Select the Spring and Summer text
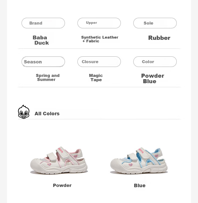The image size is (198, 203). (48, 77)
